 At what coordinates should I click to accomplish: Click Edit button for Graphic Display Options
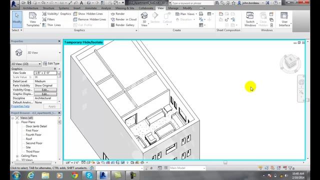45,94
